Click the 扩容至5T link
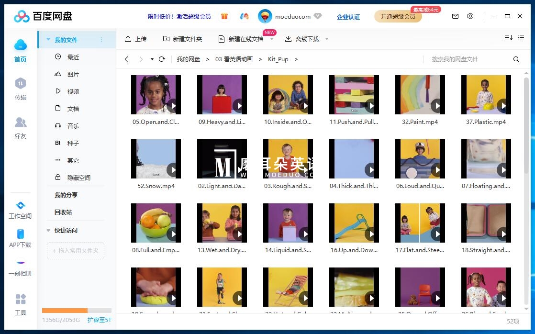The height and width of the screenshot is (334, 535). pos(99,320)
